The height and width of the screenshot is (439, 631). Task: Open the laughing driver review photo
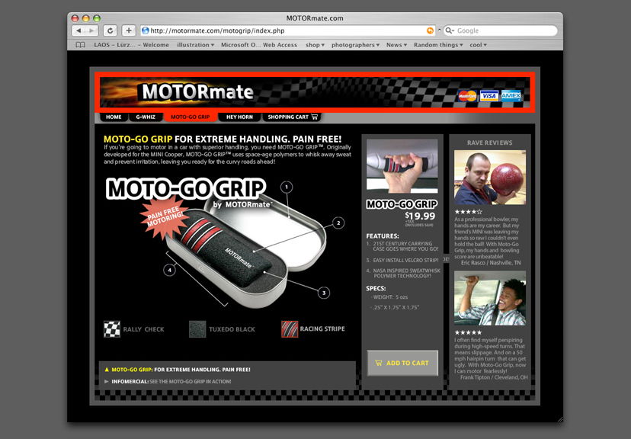490,298
